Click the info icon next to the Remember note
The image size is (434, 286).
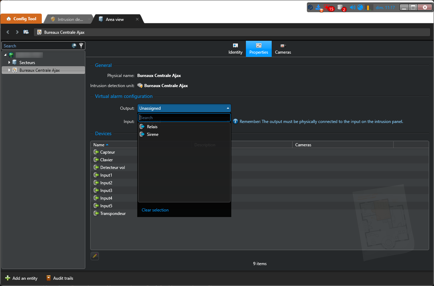click(235, 121)
